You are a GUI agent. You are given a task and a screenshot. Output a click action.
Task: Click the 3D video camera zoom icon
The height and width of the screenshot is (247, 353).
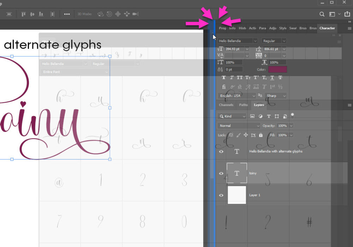pyautogui.click(x=136, y=14)
